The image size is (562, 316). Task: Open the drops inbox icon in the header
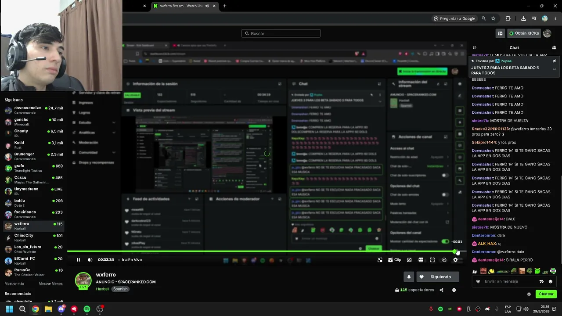click(500, 33)
